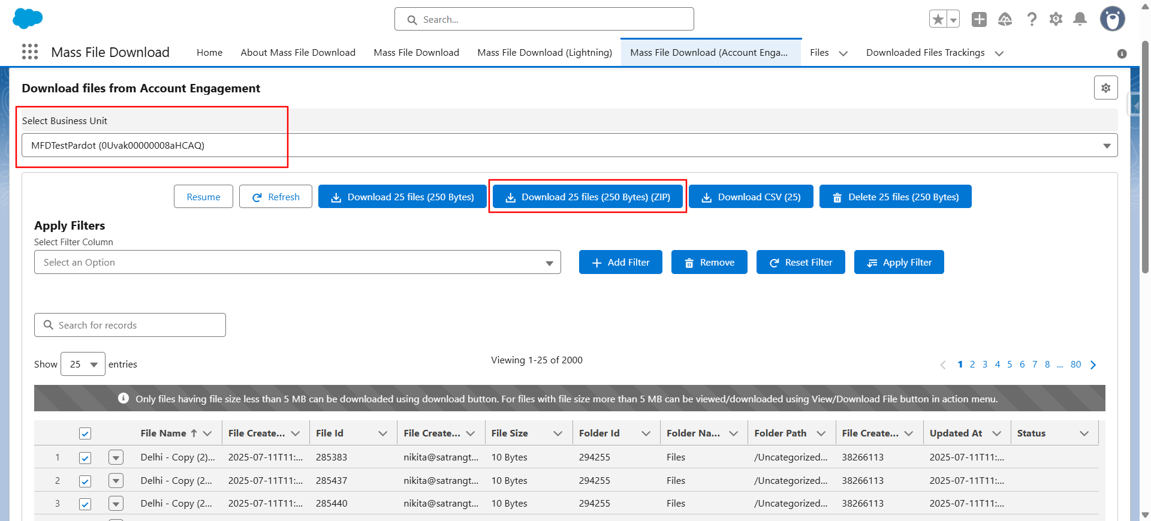Open the user profile avatar

(1113, 19)
